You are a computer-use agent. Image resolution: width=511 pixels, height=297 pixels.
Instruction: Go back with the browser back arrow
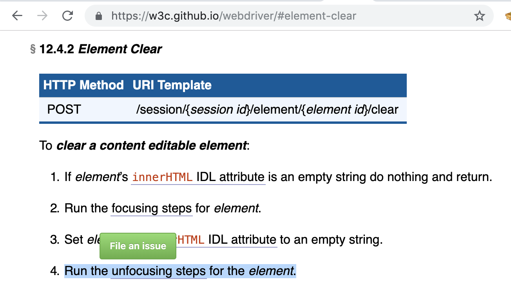coord(17,16)
